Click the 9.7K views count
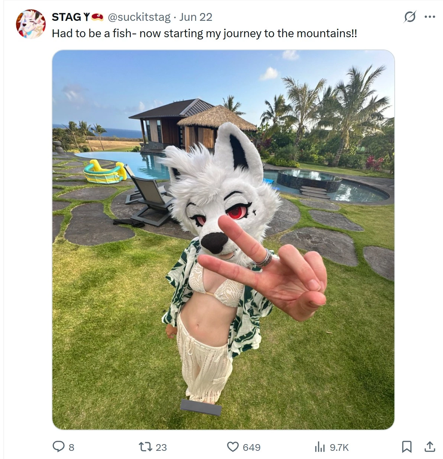 coord(339,447)
